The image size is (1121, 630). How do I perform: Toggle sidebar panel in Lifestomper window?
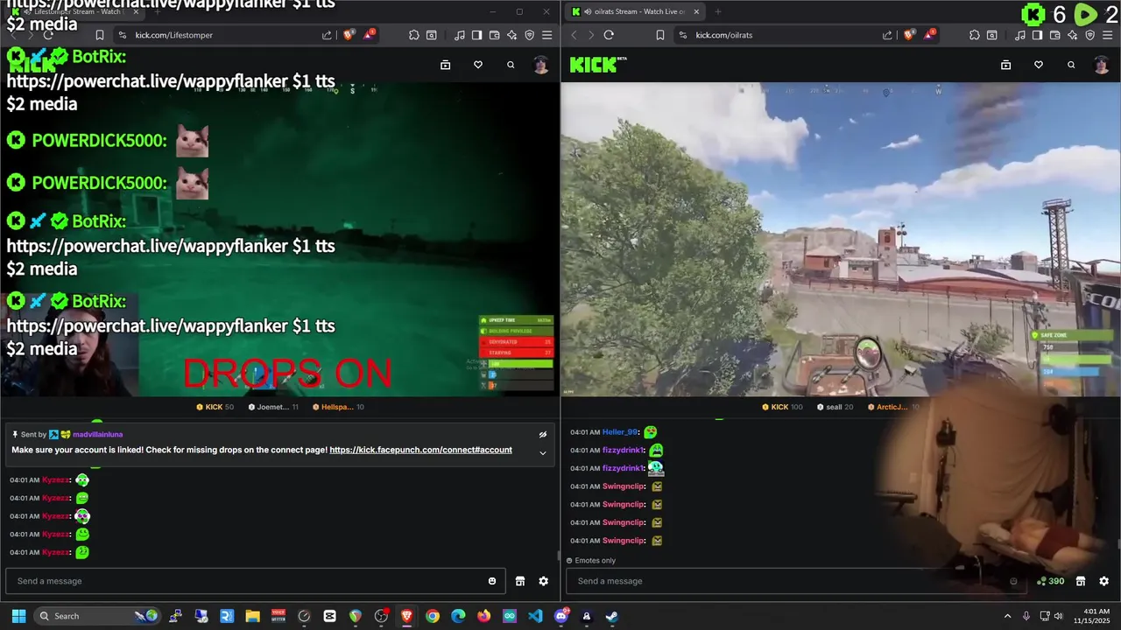coord(476,35)
